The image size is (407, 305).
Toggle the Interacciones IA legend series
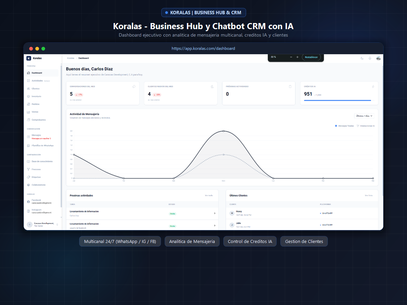pyautogui.click(x=366, y=126)
